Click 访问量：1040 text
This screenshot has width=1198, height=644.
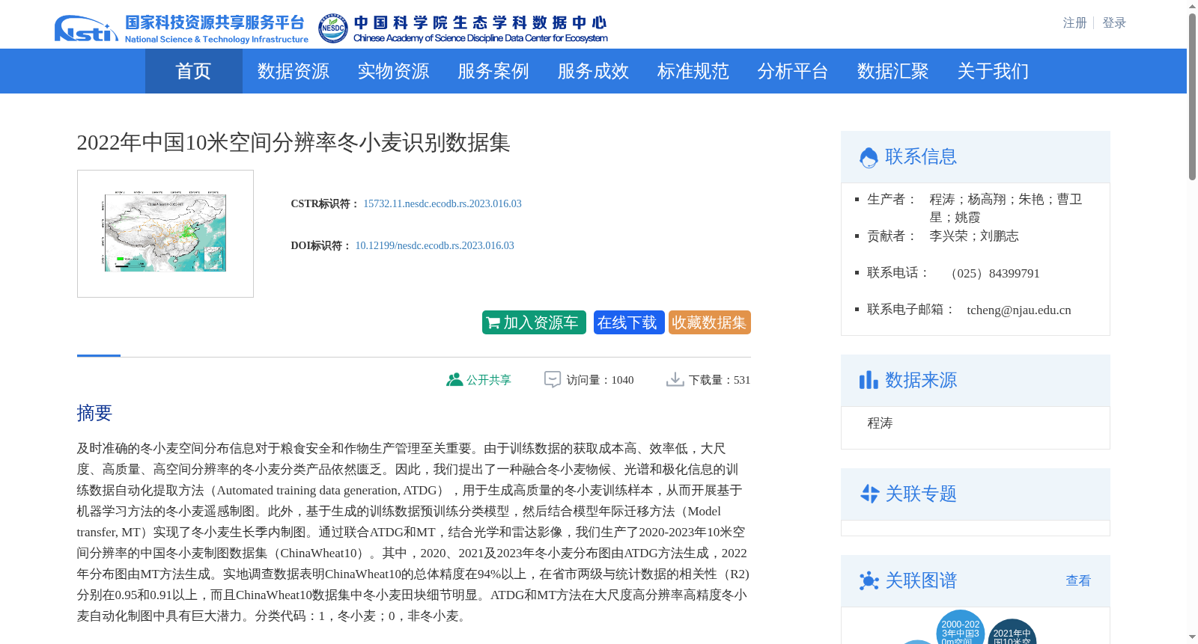(600, 380)
